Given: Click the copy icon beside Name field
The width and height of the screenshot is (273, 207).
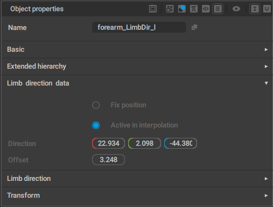Looking at the screenshot, I should coord(194,27).
